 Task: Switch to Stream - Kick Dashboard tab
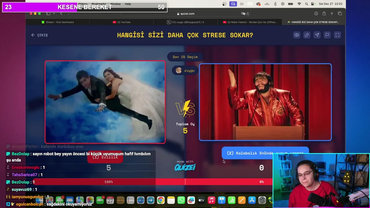(58, 22)
